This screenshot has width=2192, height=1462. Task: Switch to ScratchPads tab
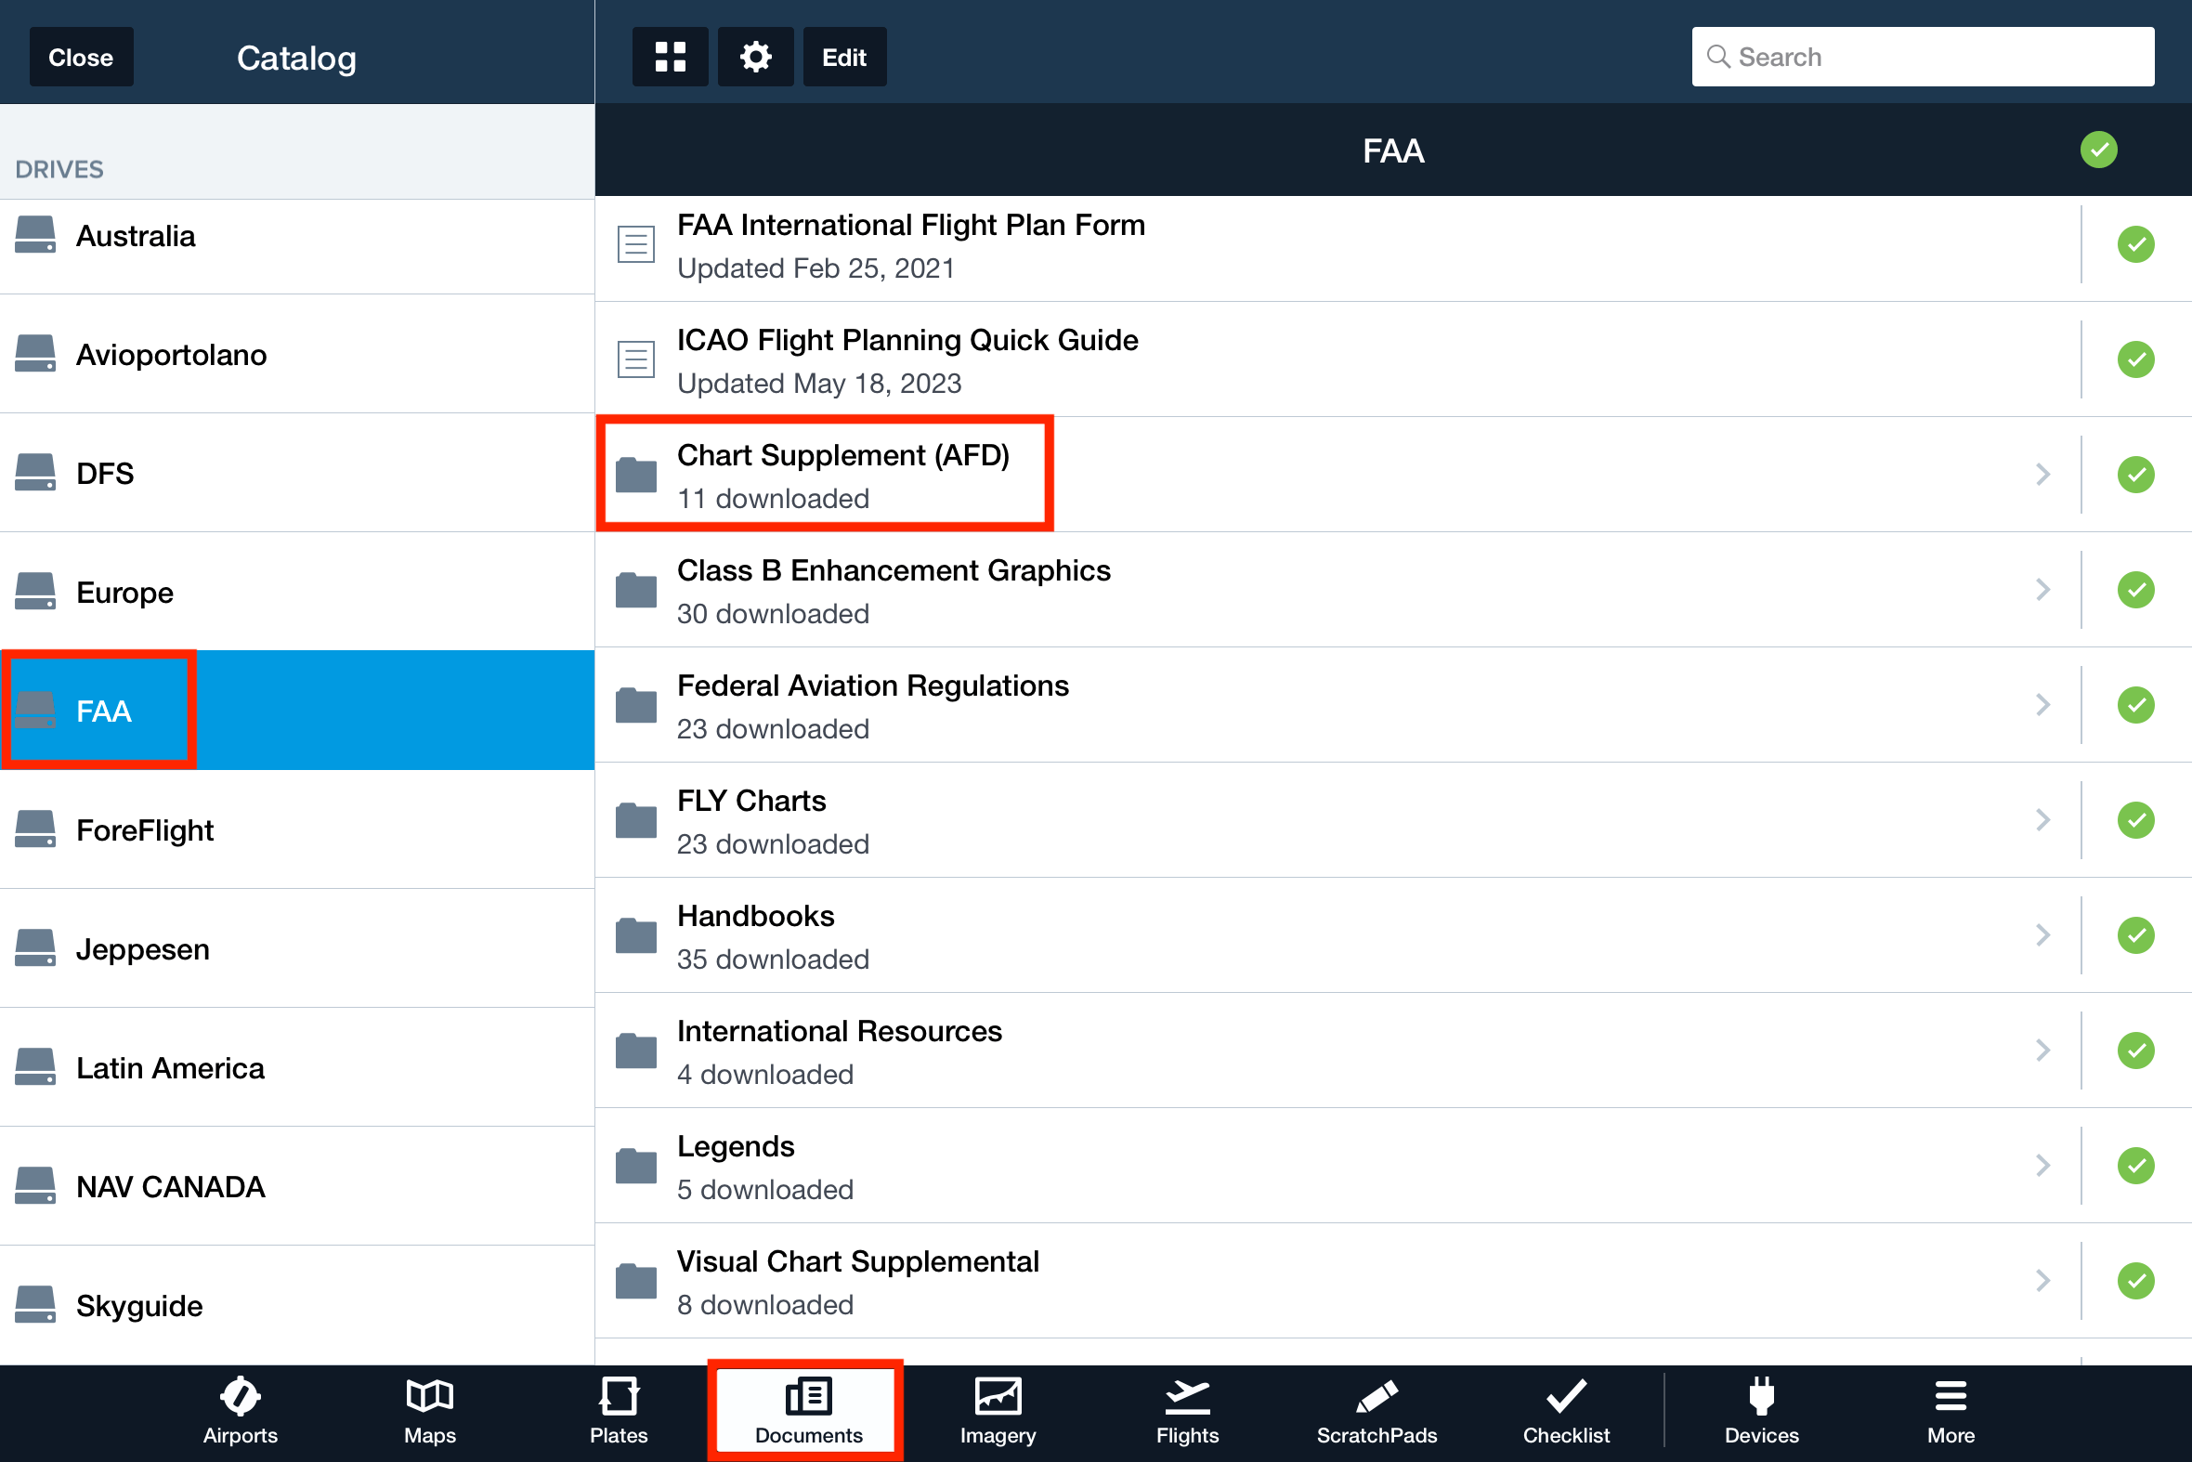click(x=1377, y=1412)
